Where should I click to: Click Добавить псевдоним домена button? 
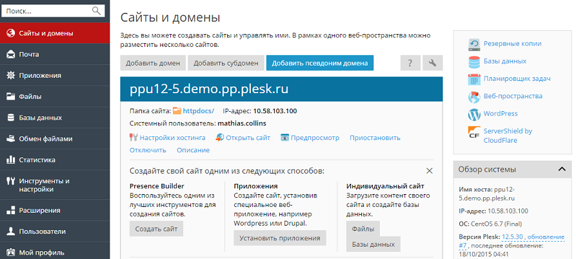(x=320, y=63)
